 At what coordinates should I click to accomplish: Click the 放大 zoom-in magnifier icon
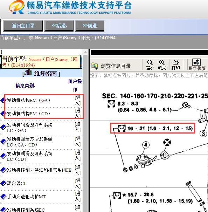[x=162, y=63]
